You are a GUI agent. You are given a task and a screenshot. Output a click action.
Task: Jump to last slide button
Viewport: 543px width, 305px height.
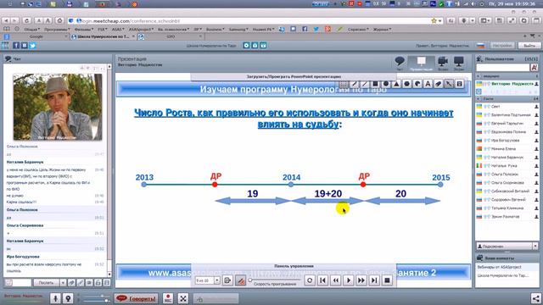pyautogui.click(x=374, y=280)
